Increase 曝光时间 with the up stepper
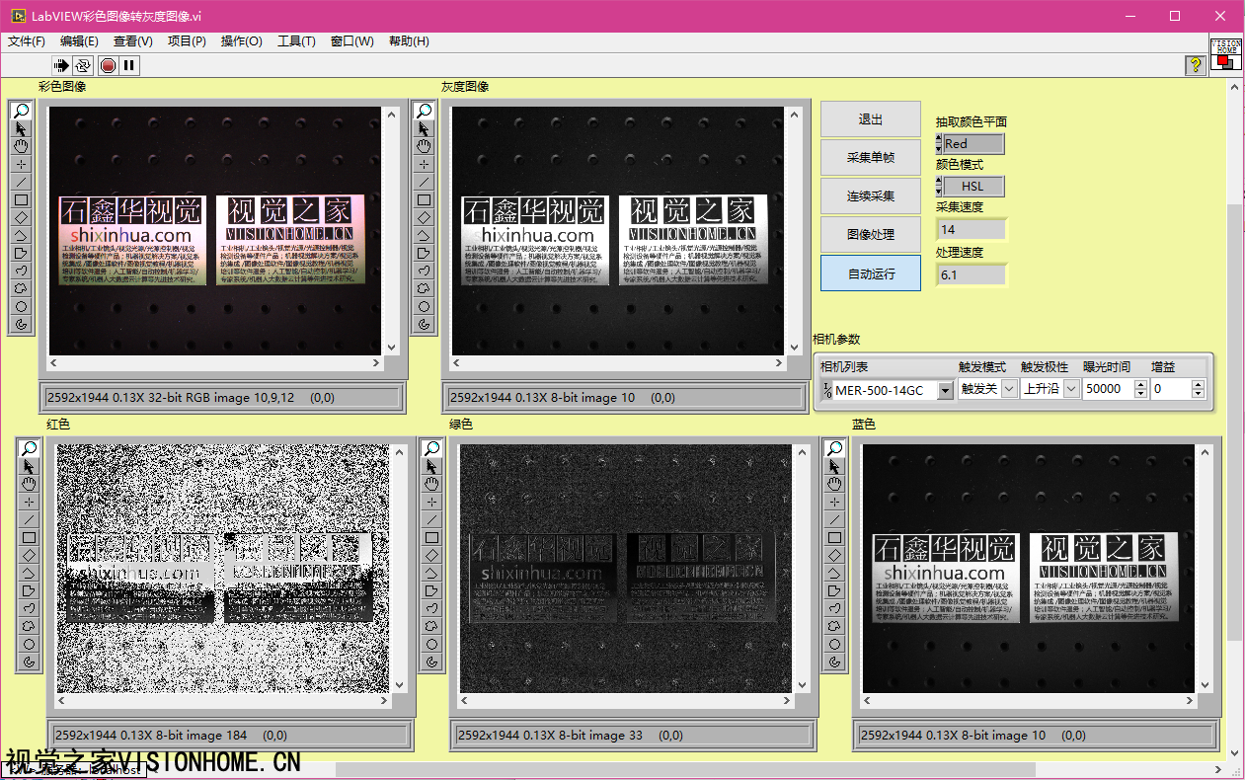 pyautogui.click(x=1140, y=385)
